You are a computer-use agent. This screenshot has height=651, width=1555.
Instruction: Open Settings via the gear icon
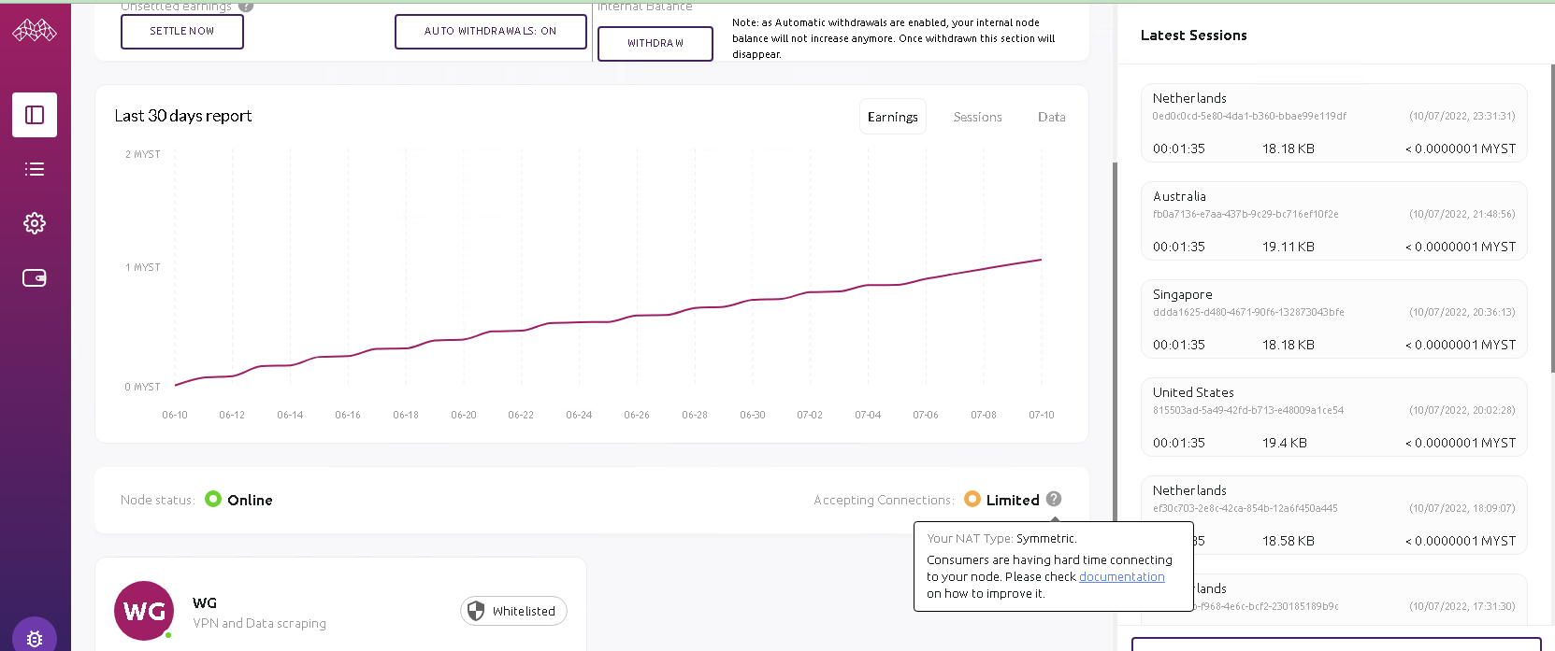(35, 223)
